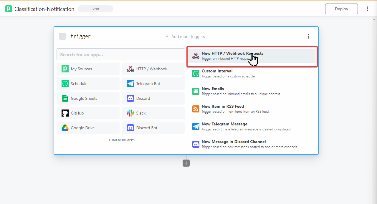Choose the HTTP / Webhook app
377x204 pixels.
[153, 69]
